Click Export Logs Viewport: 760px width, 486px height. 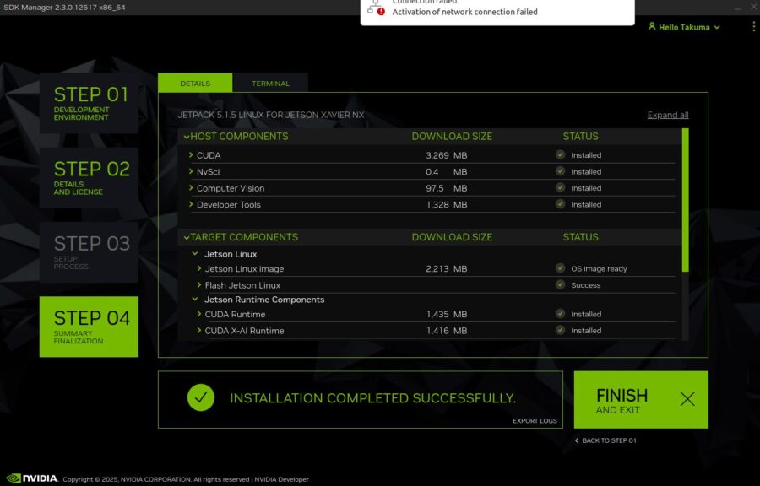click(x=535, y=421)
